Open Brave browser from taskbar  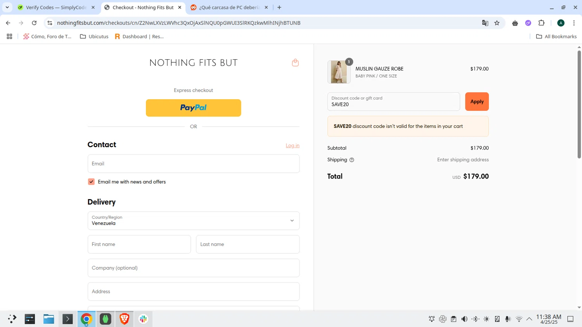point(124,319)
